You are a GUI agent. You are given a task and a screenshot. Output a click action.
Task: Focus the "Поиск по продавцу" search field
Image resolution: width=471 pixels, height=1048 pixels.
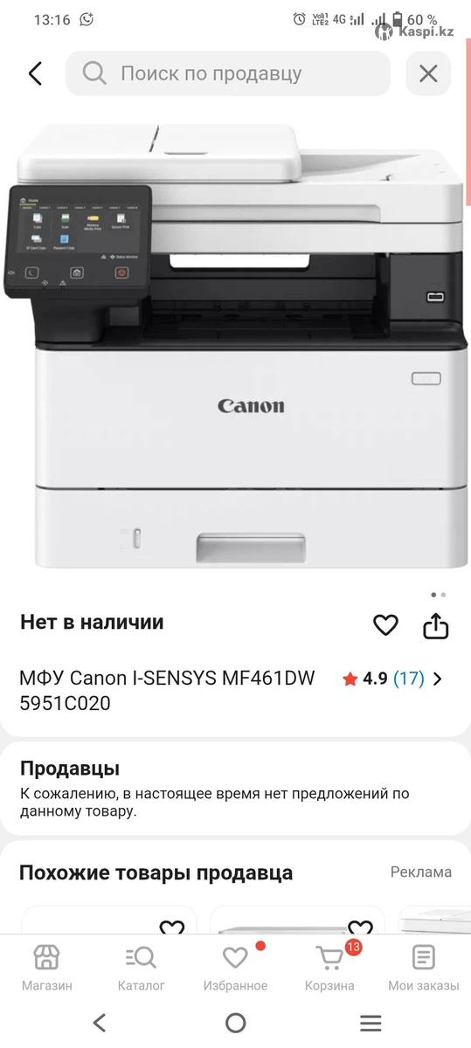coord(228,73)
